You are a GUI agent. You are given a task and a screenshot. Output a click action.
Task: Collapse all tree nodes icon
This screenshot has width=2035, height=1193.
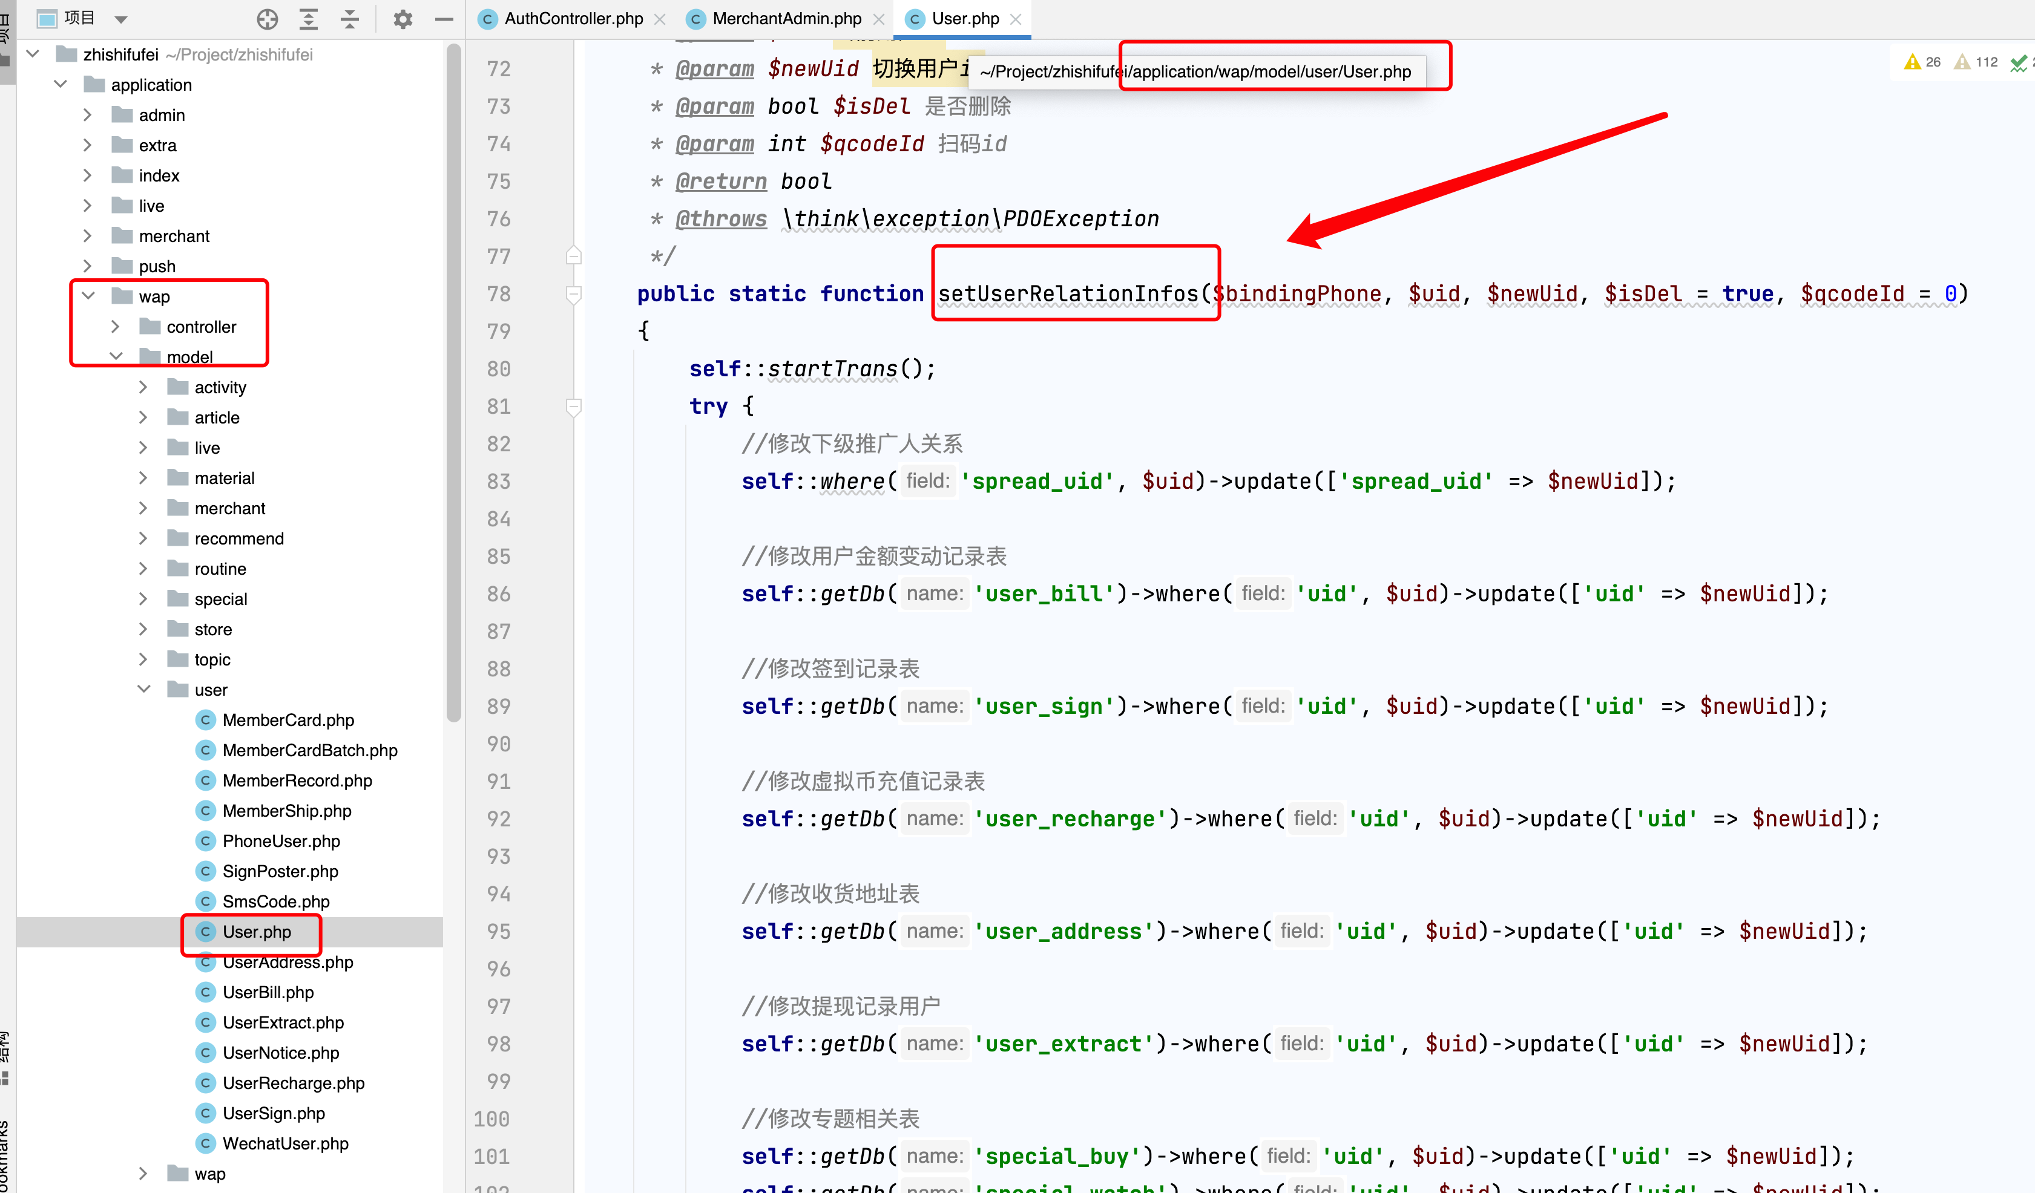tap(350, 19)
